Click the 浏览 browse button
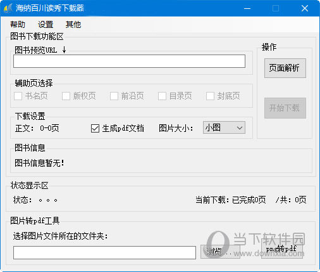The image size is (320, 272). tap(220, 252)
